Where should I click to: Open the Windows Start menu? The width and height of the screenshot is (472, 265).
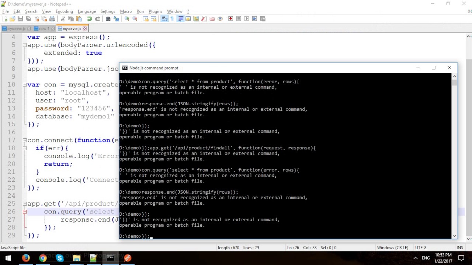(x=8, y=258)
